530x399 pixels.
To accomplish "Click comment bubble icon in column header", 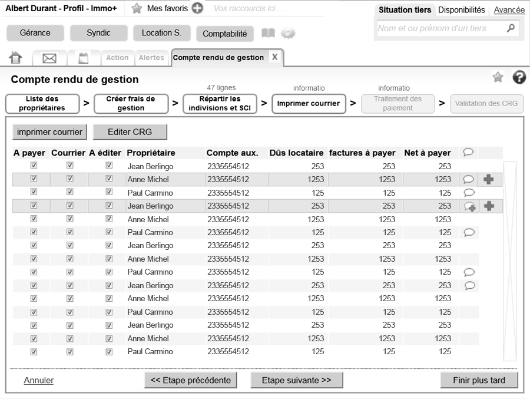I will point(468,153).
